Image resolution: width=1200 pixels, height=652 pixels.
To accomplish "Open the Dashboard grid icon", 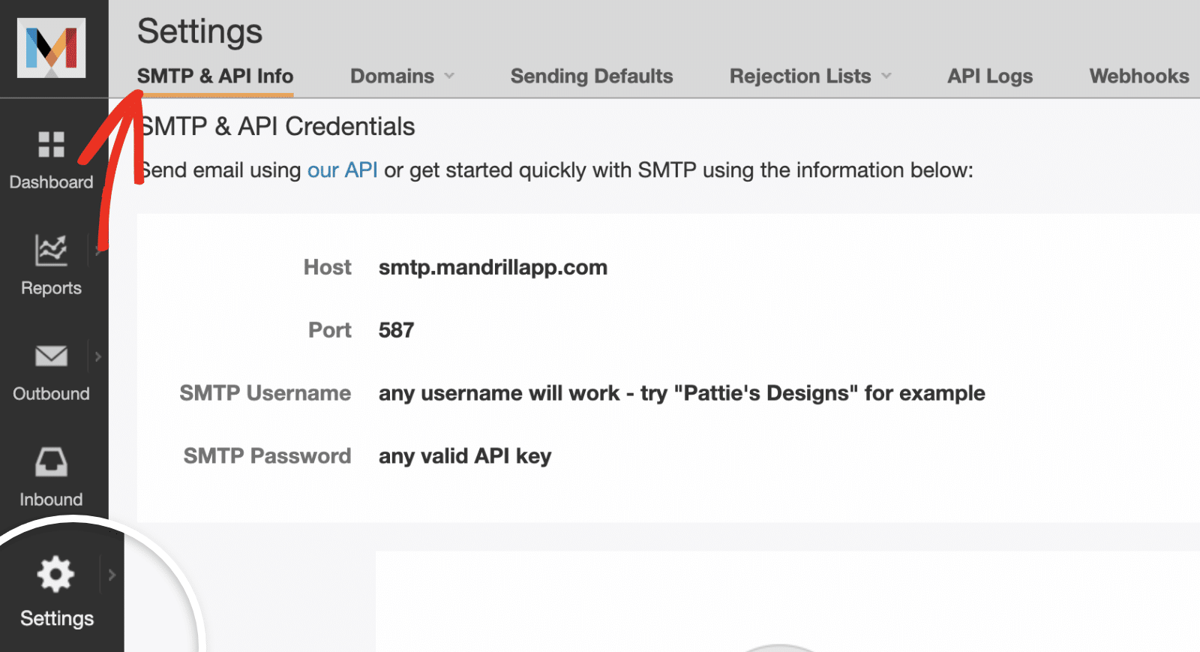I will tap(51, 145).
